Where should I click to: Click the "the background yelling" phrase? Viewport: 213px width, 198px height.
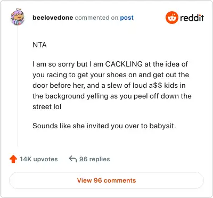click(70, 96)
